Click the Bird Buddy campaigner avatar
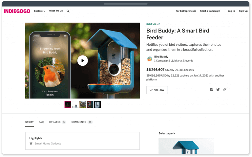Viewport: 252px width, 157px height. pyautogui.click(x=150, y=59)
